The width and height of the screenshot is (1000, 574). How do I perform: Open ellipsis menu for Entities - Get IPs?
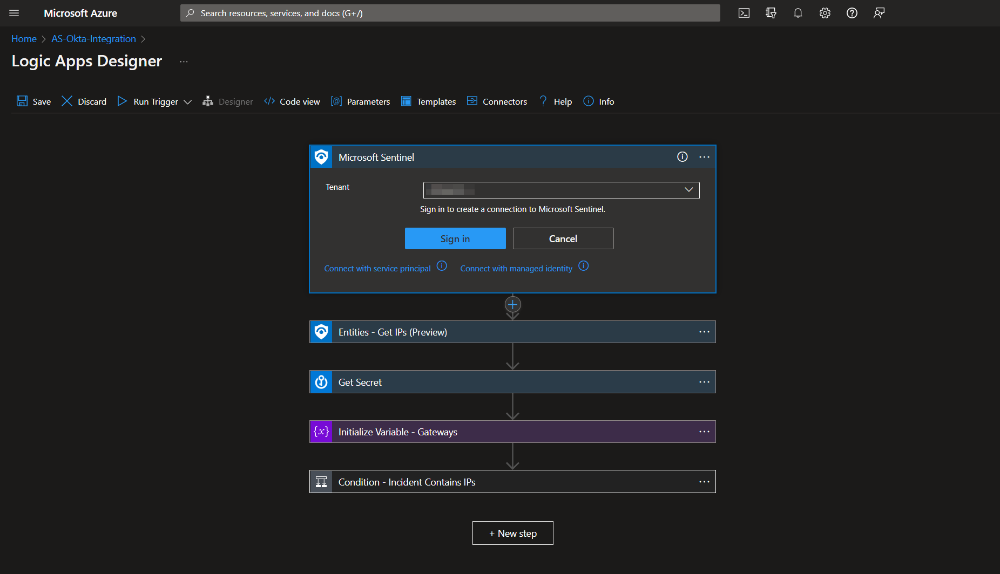click(704, 332)
